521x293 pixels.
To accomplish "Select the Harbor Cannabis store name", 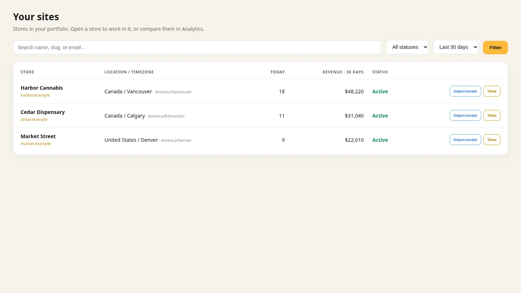I will 42,88.
